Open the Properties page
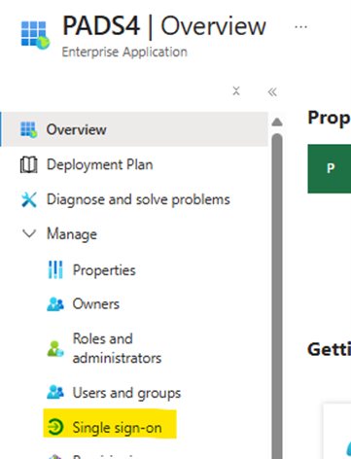The height and width of the screenshot is (459, 351). click(104, 270)
